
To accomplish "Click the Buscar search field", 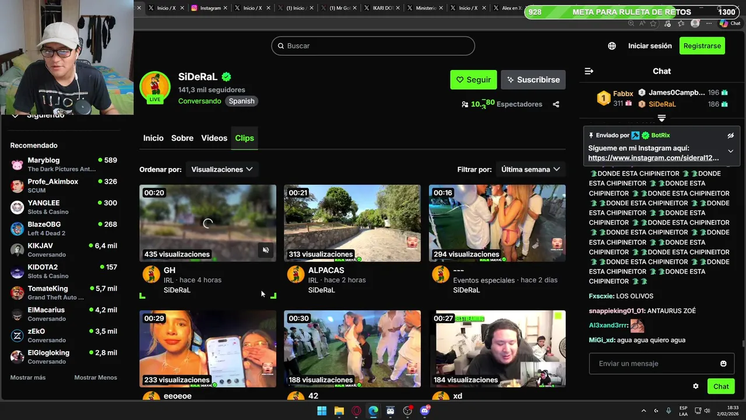I will pyautogui.click(x=373, y=46).
